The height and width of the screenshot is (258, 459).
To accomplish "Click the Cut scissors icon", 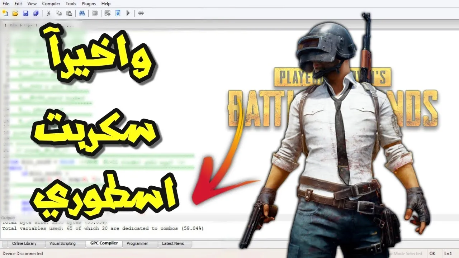I will (48, 13).
